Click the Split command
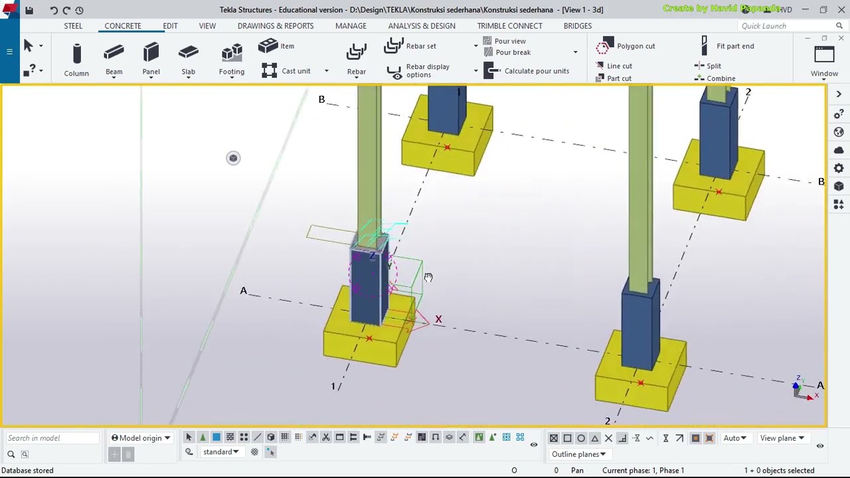This screenshot has height=478, width=850. point(708,66)
